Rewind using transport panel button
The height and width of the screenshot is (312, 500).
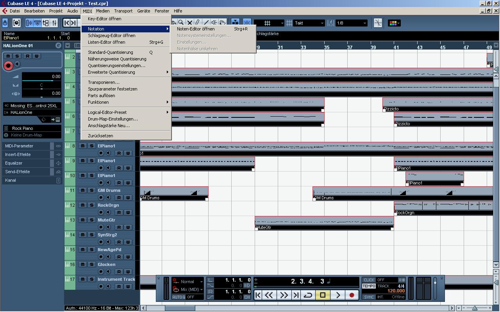269,295
